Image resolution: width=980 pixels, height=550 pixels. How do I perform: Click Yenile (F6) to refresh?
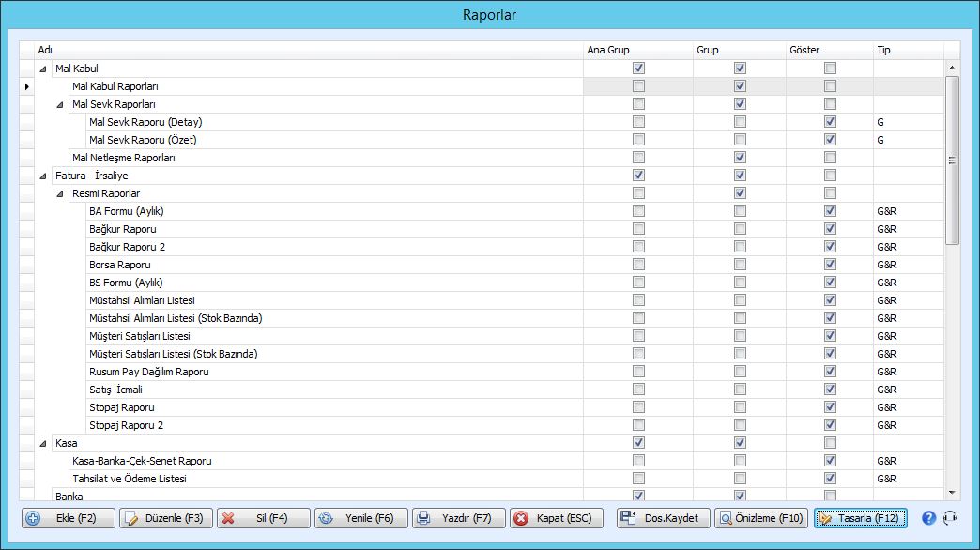361,518
